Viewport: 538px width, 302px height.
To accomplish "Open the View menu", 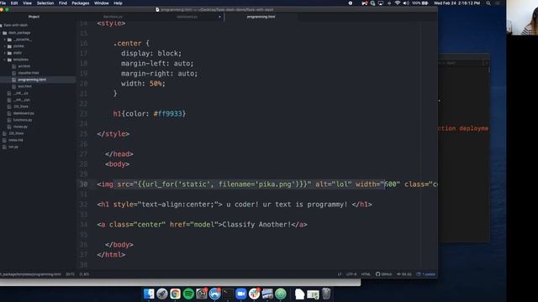I will pyautogui.click(x=27, y=3).
